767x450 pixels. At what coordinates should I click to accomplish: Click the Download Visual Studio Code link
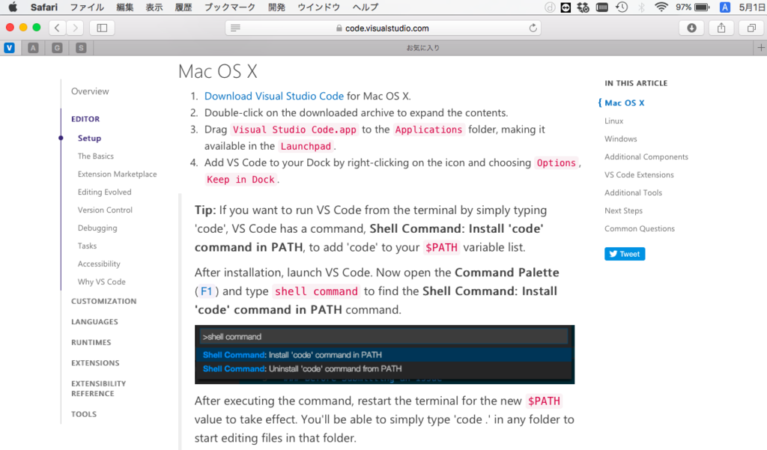(274, 96)
